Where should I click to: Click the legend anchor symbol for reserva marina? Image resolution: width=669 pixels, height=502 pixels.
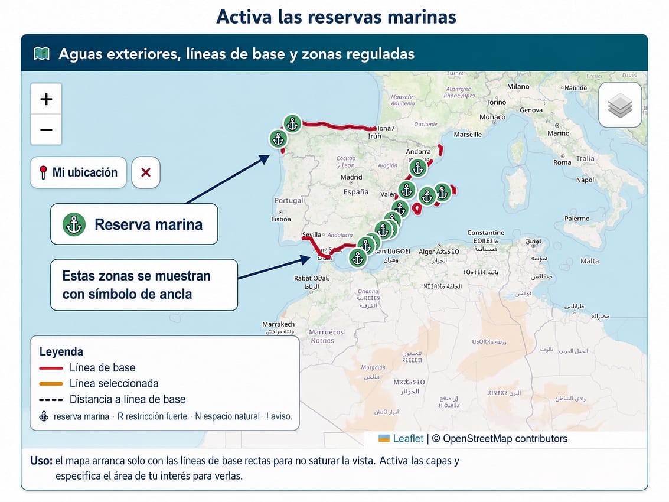[44, 416]
